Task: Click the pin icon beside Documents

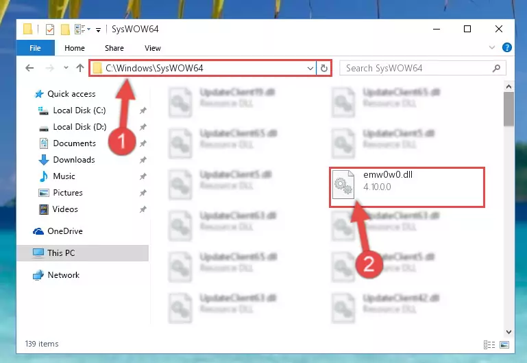Action: [143, 143]
